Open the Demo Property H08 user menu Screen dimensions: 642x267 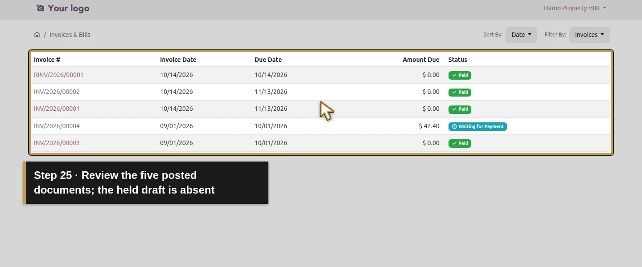coord(575,8)
